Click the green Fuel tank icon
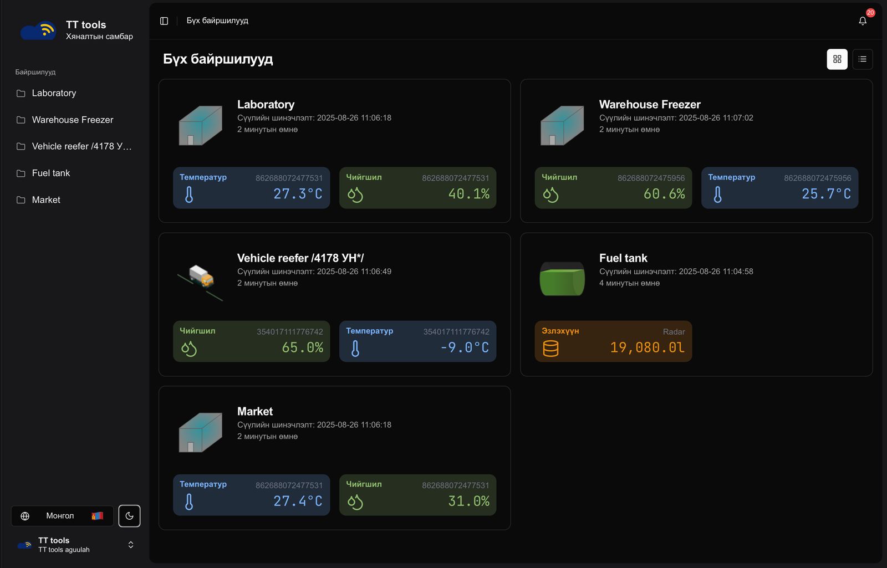The width and height of the screenshot is (887, 568). [562, 279]
